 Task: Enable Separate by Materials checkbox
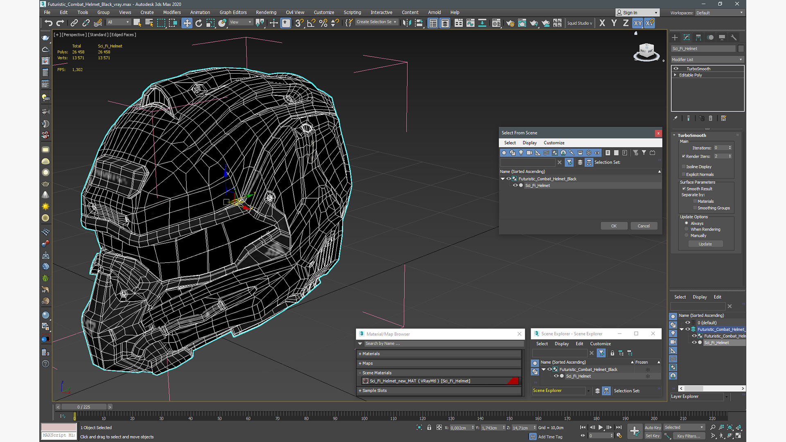695,201
